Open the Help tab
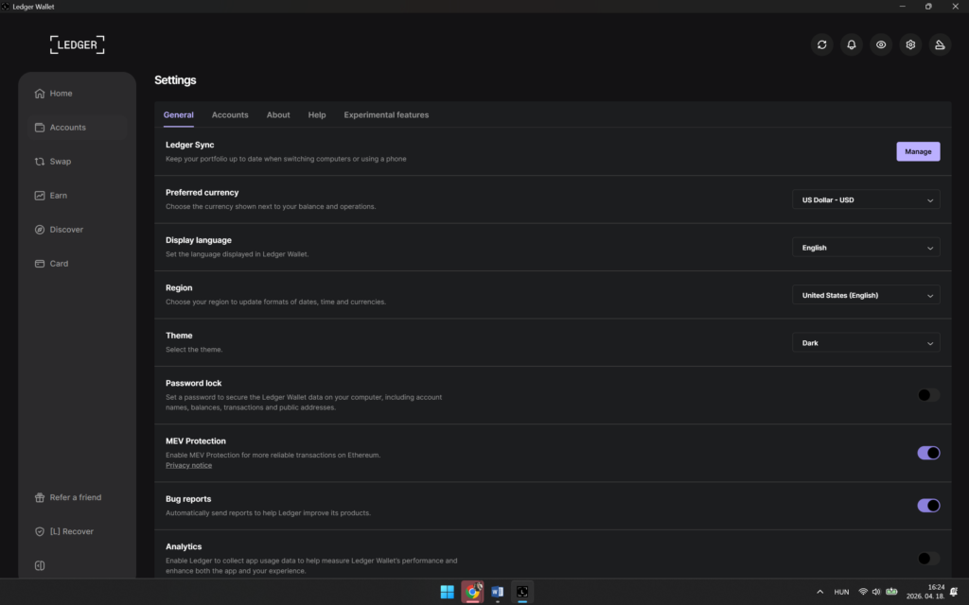The height and width of the screenshot is (605, 969). tap(317, 114)
